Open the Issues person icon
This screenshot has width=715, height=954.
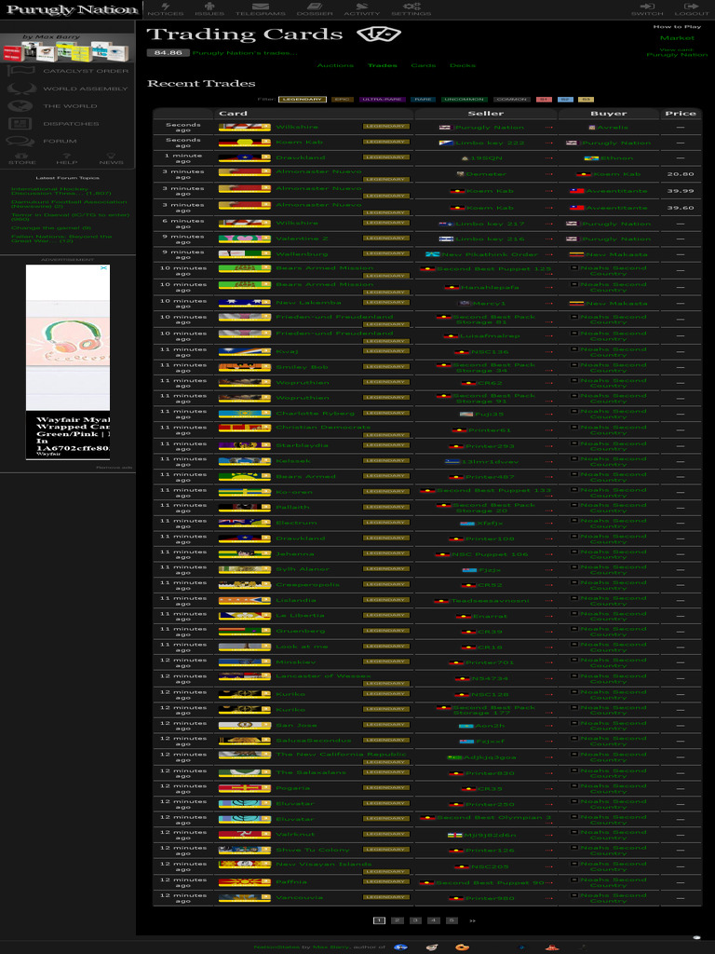pos(209,7)
